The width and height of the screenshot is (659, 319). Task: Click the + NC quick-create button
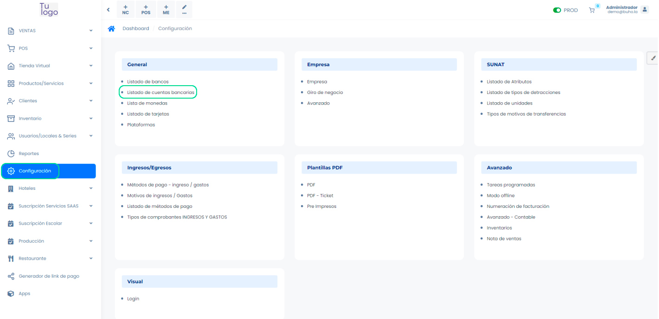[125, 10]
